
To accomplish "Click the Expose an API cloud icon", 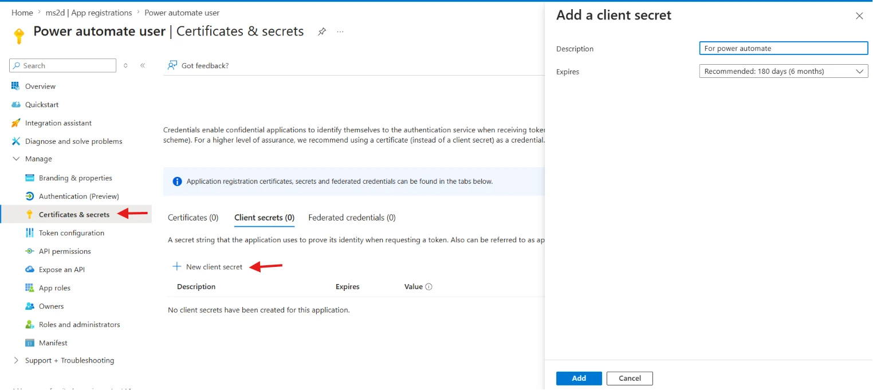I will [x=30, y=270].
